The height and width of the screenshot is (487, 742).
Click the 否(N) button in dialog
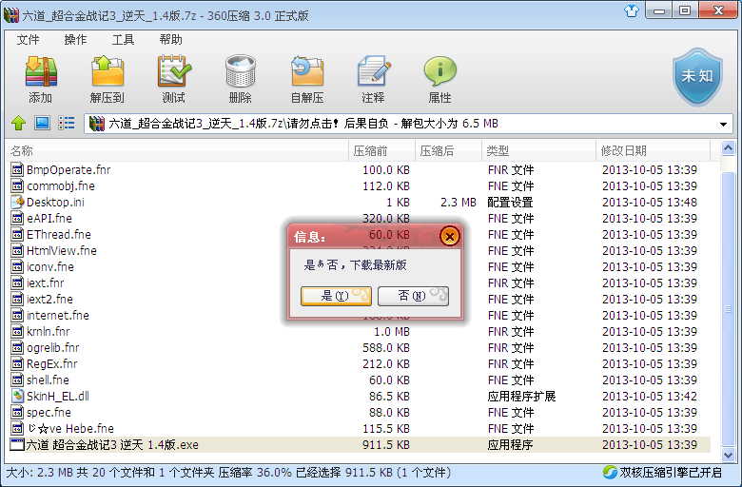point(413,296)
